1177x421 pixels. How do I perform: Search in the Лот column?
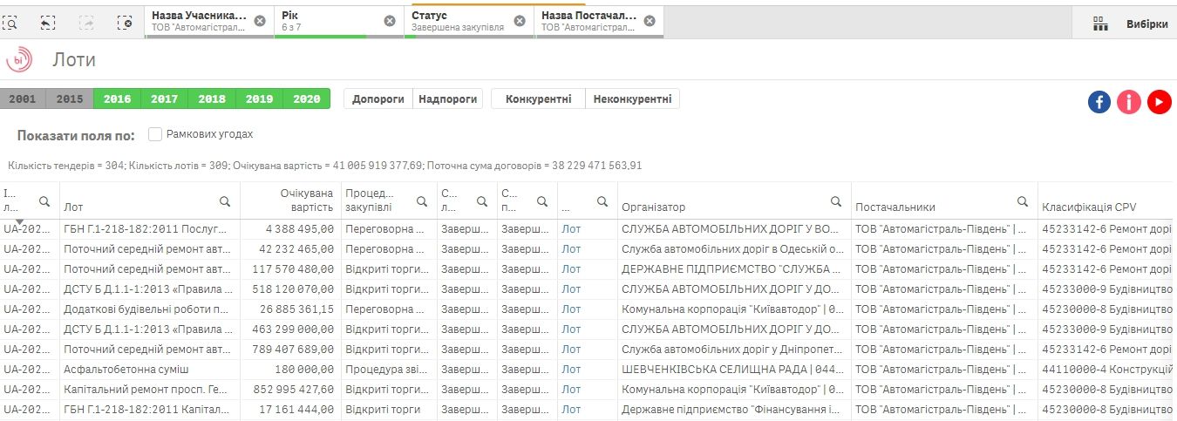coord(225,201)
